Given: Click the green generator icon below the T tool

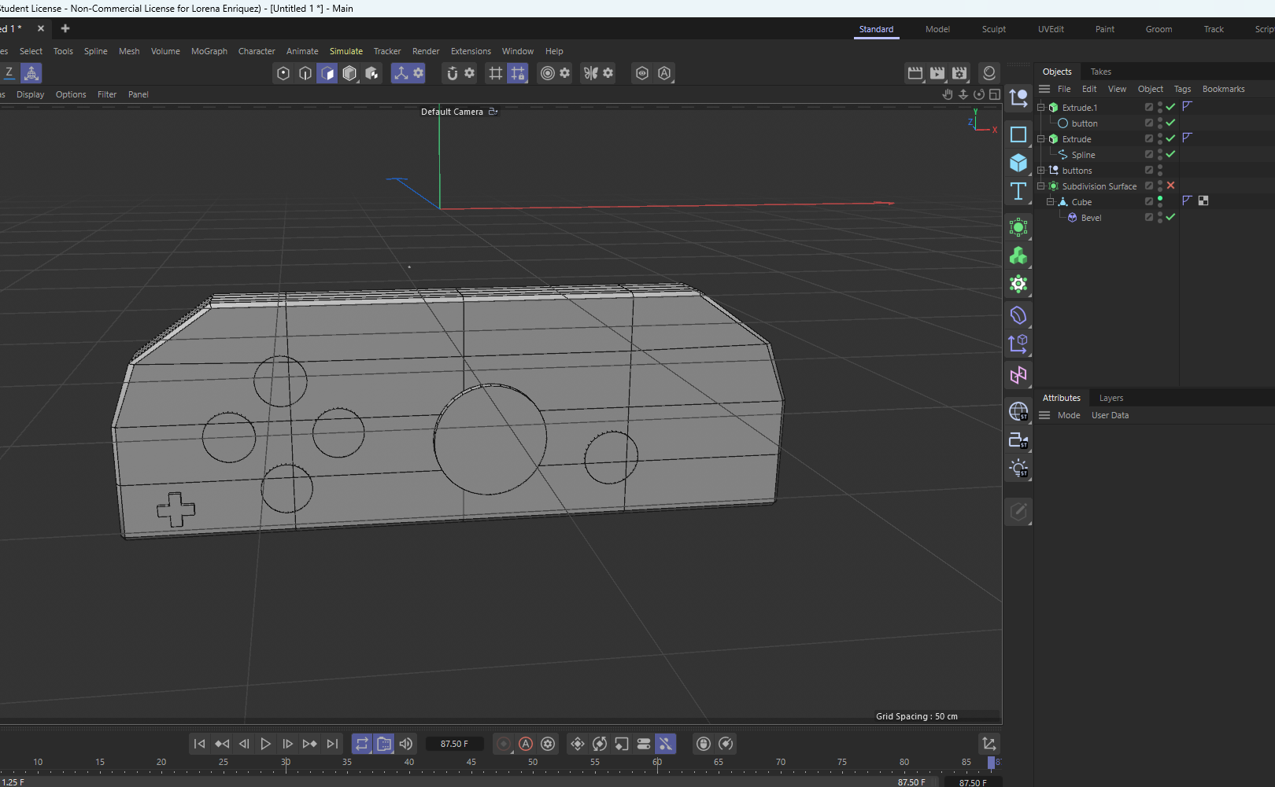Looking at the screenshot, I should click(1018, 227).
